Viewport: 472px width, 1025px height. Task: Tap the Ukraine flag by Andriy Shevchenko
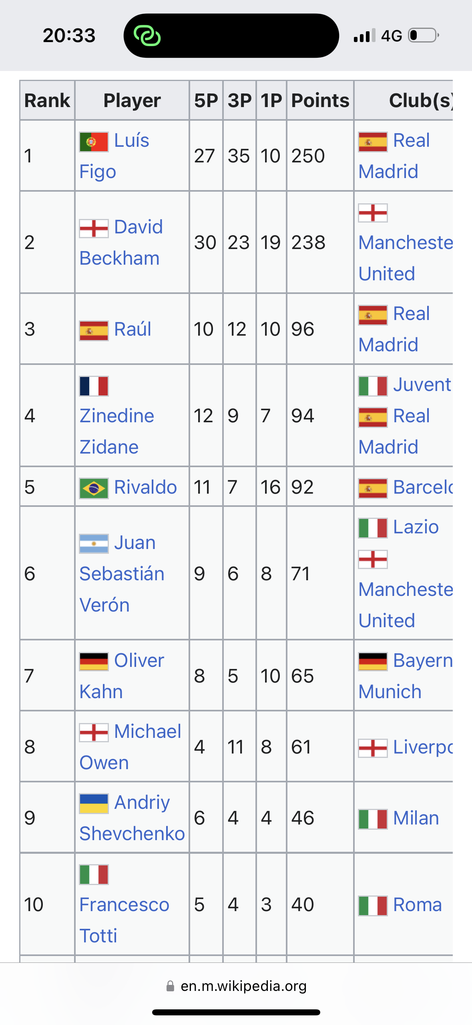[x=94, y=804]
